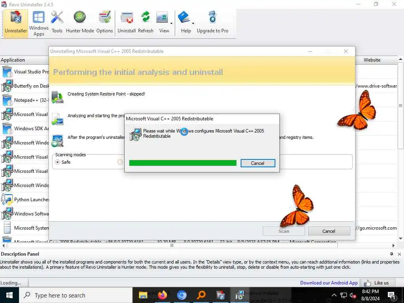Show hidden system tray icons
This screenshot has width=404, height=303.
334,295
